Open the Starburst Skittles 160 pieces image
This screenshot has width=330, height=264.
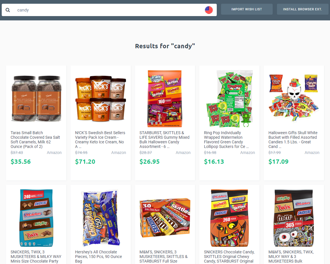tap(165, 99)
